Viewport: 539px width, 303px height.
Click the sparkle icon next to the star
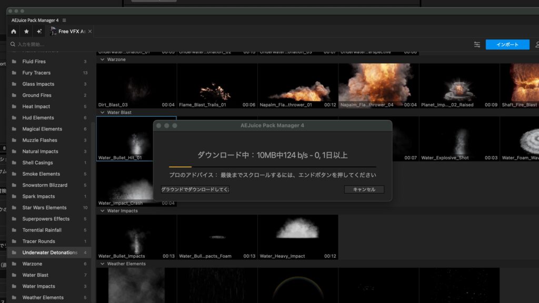click(39, 31)
